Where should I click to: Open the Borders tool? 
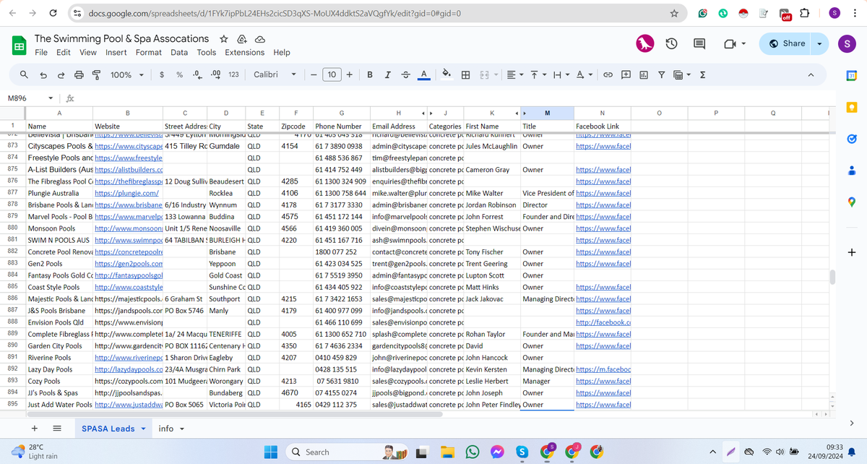466,74
